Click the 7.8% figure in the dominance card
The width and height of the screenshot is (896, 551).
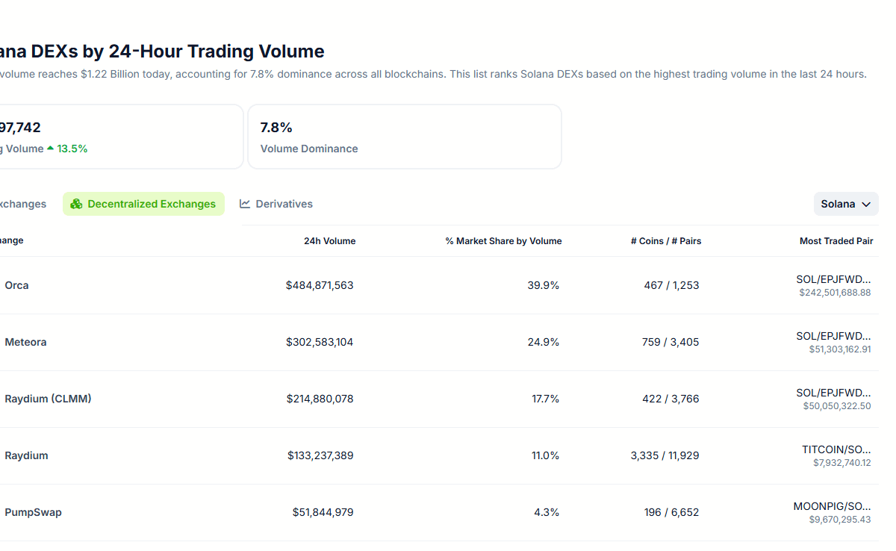tap(276, 128)
